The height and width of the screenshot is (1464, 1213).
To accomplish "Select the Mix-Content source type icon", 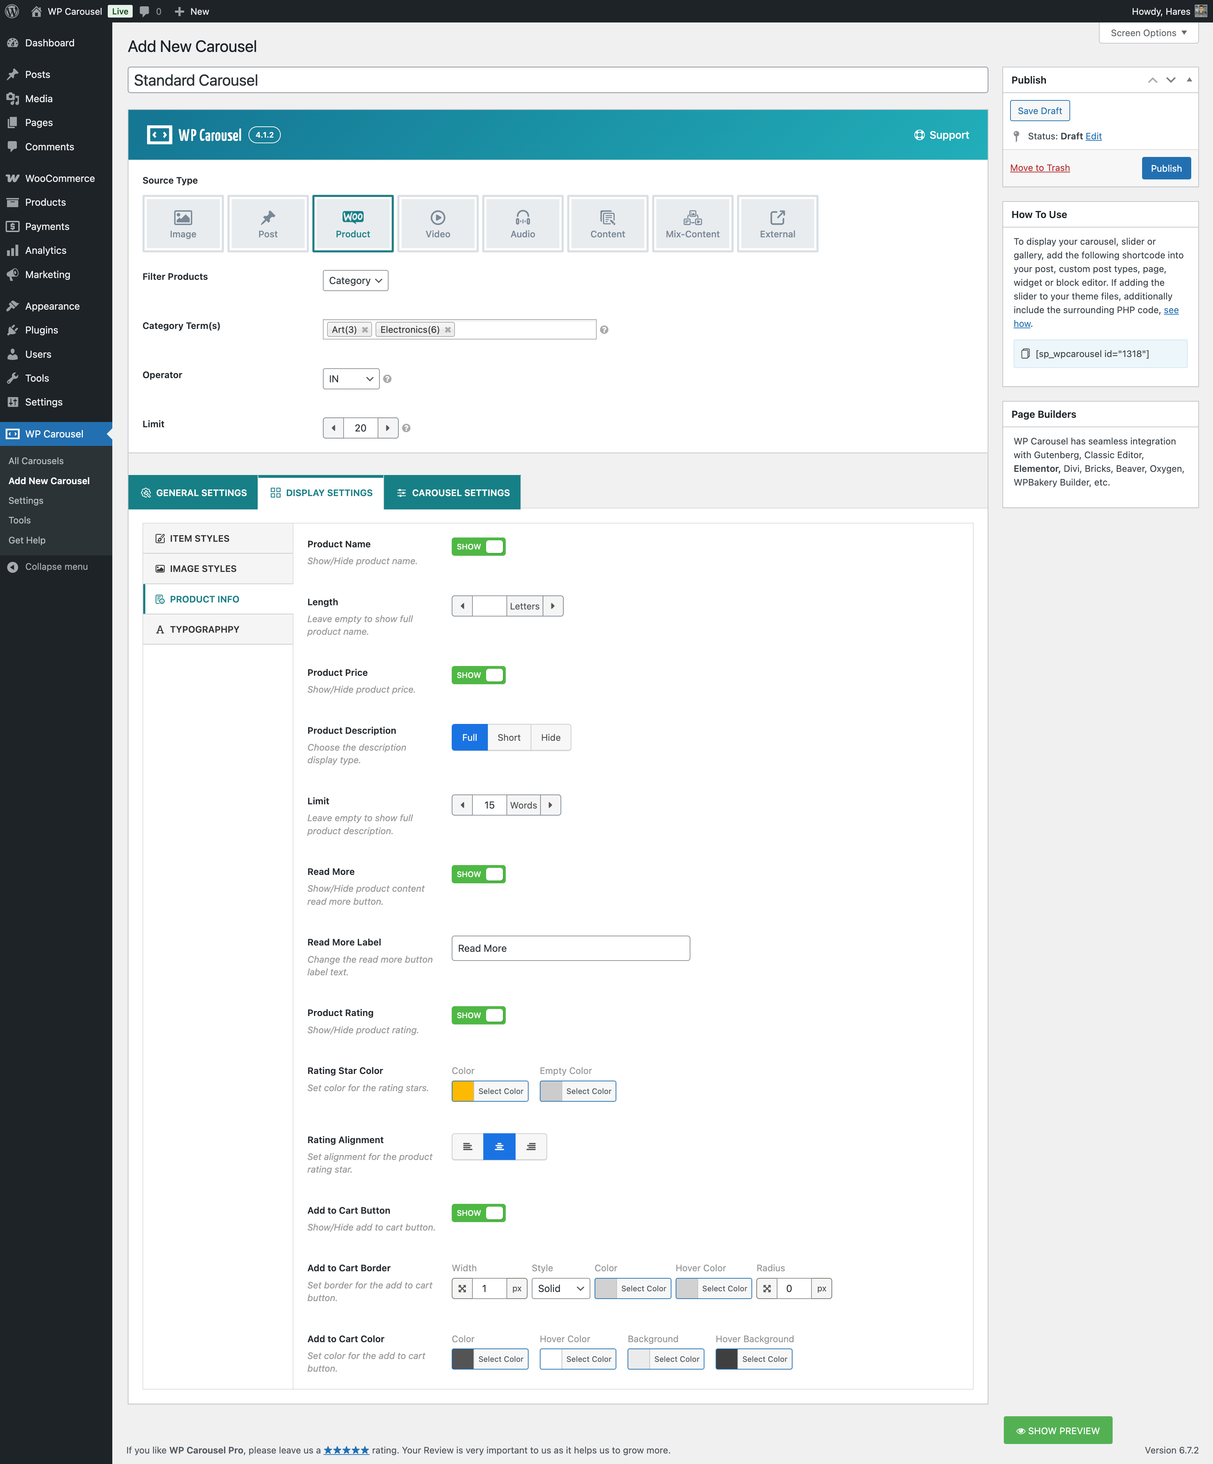I will pyautogui.click(x=692, y=223).
